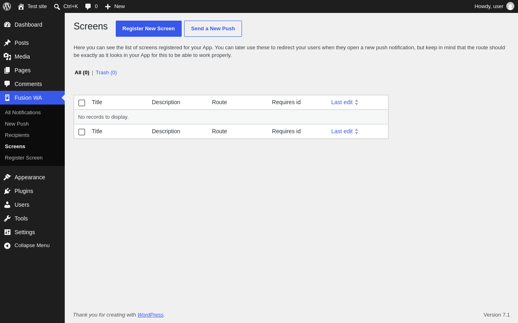Click the home icon beside Test site
This screenshot has height=323, width=518.
[x=21, y=6]
